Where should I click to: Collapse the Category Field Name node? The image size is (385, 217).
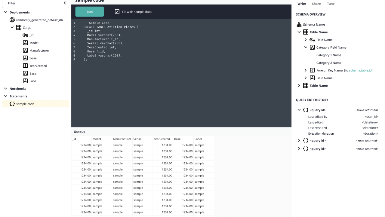[306, 47]
